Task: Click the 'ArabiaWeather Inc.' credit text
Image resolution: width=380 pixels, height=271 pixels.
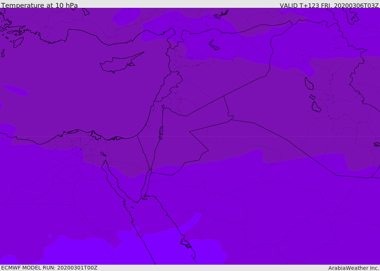Action: (354, 268)
